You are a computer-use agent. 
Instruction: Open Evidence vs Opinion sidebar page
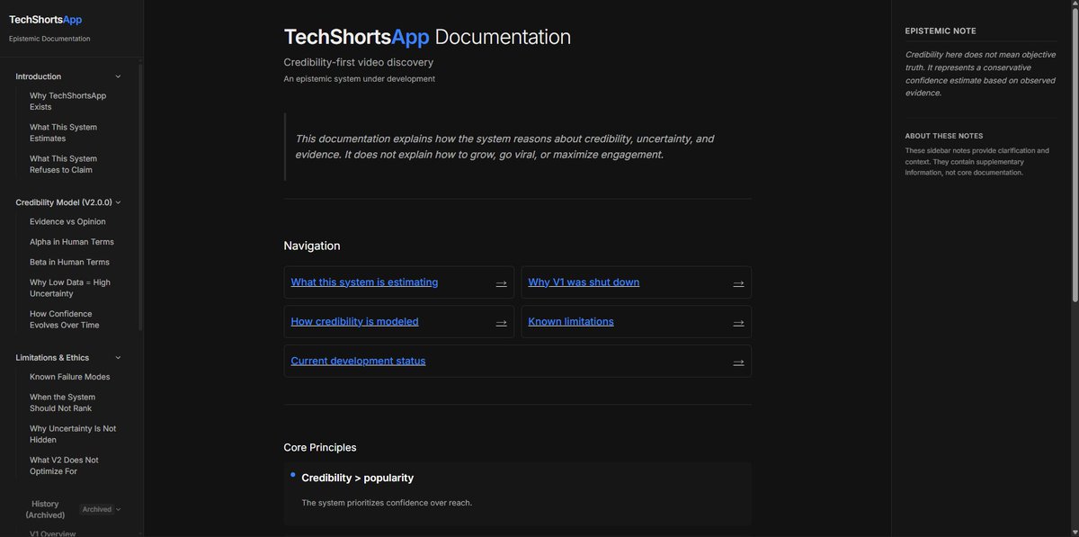(67, 221)
